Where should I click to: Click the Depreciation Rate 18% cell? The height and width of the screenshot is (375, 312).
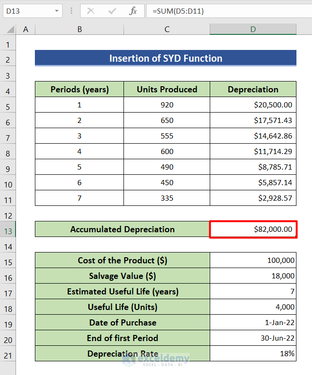point(253,354)
